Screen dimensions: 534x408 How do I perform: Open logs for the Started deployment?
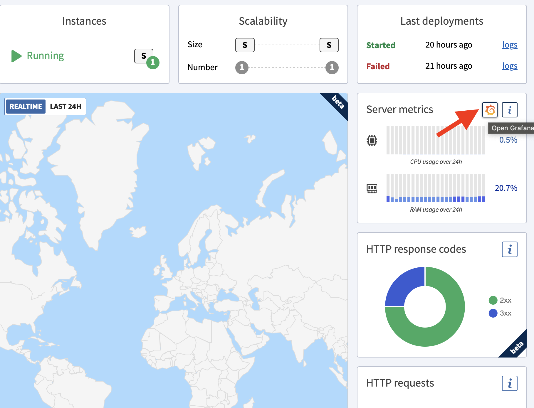coord(510,45)
